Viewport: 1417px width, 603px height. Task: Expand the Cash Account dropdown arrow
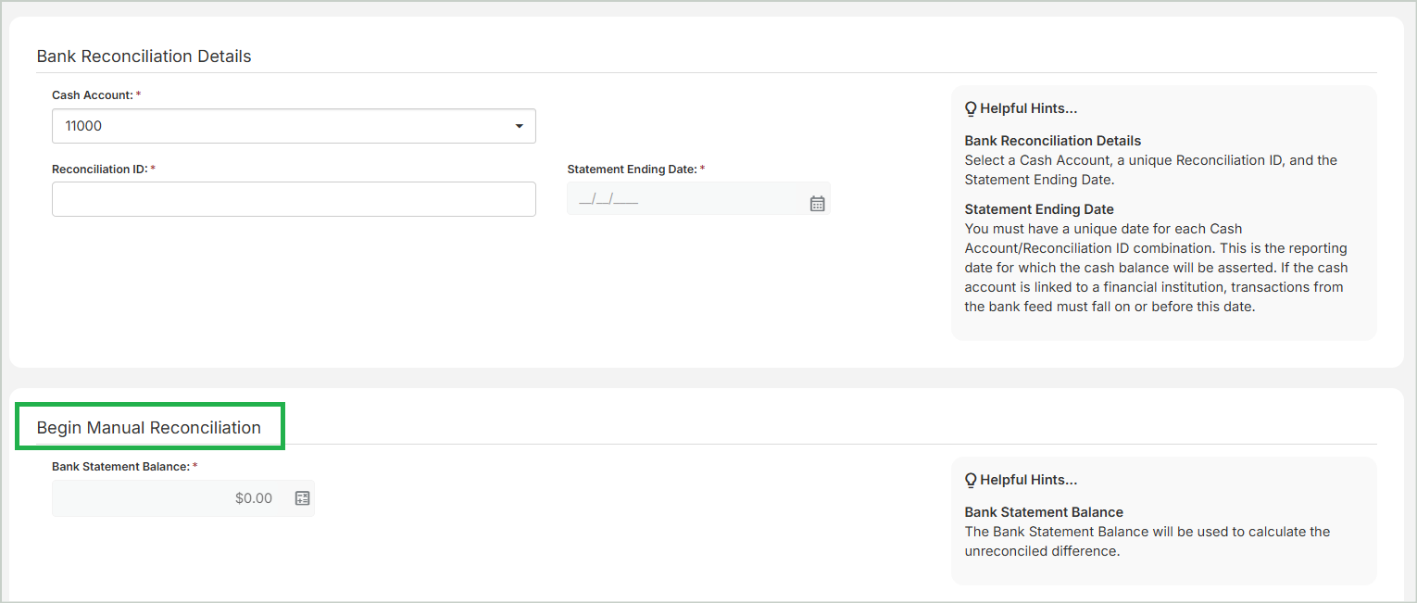click(519, 126)
